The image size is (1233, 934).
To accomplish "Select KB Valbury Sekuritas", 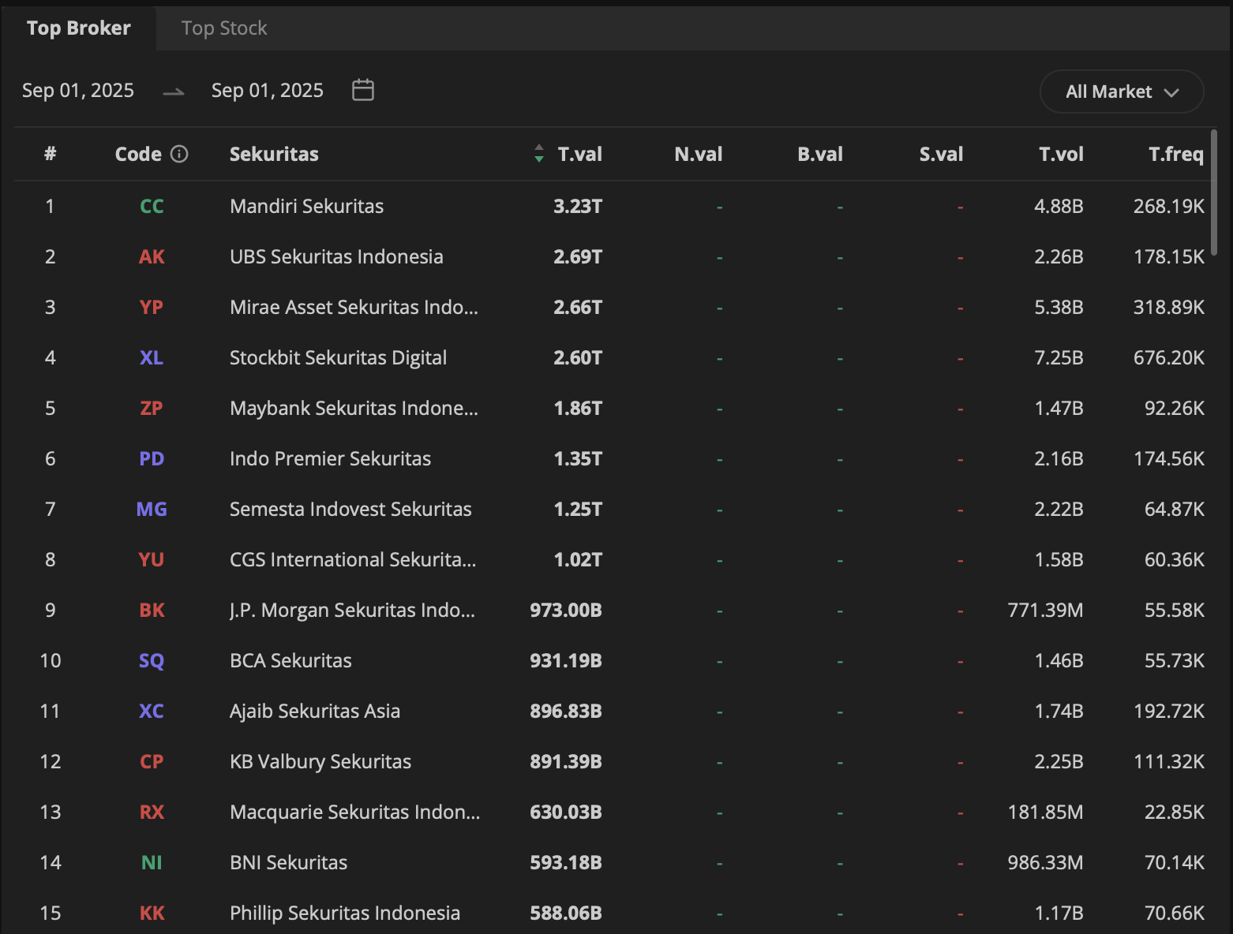I will click(320, 762).
